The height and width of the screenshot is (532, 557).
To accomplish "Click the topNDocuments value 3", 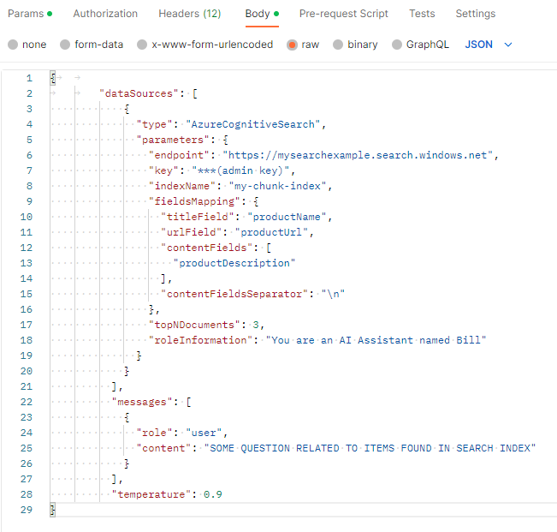I will pyautogui.click(x=256, y=325).
